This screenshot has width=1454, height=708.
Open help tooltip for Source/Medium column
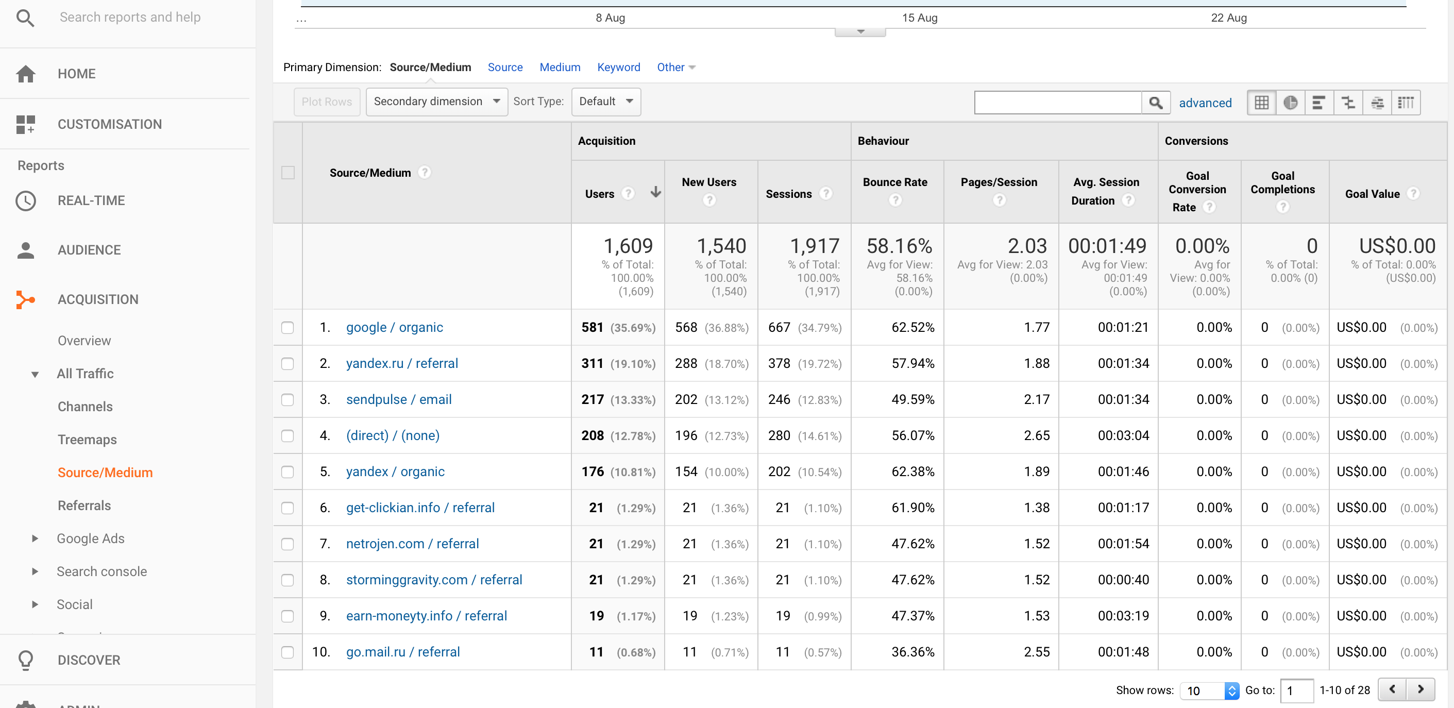[x=425, y=172]
